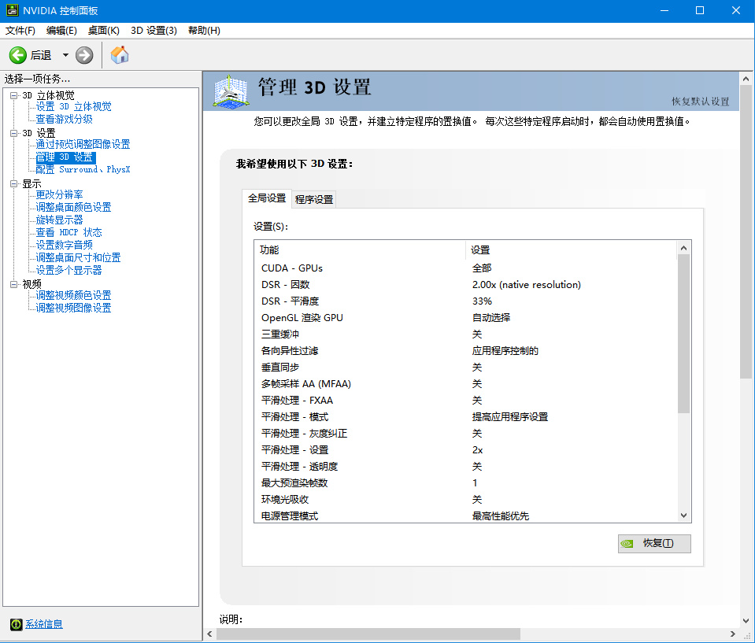Click 恢复默认设置 in the header
Screen dimensions: 755x643
[700, 102]
